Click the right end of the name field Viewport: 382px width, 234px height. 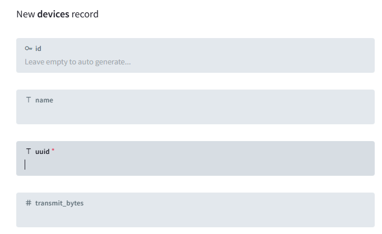click(x=364, y=113)
